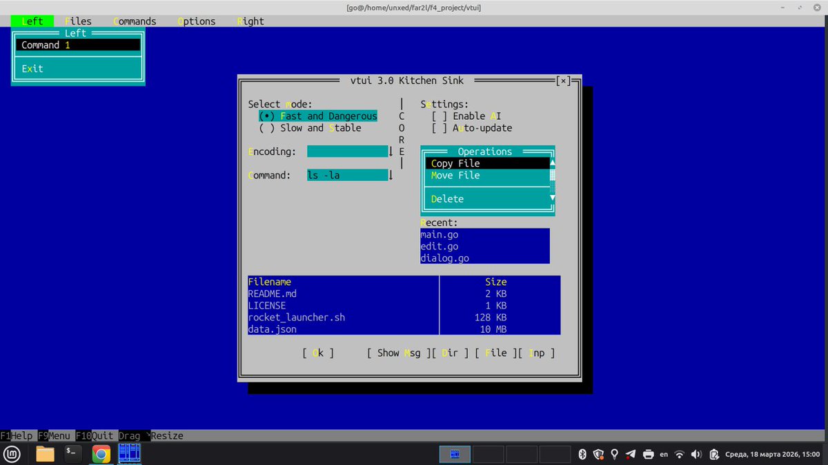Click the [ Show Msg ] button
The width and height of the screenshot is (828, 465).
point(400,353)
